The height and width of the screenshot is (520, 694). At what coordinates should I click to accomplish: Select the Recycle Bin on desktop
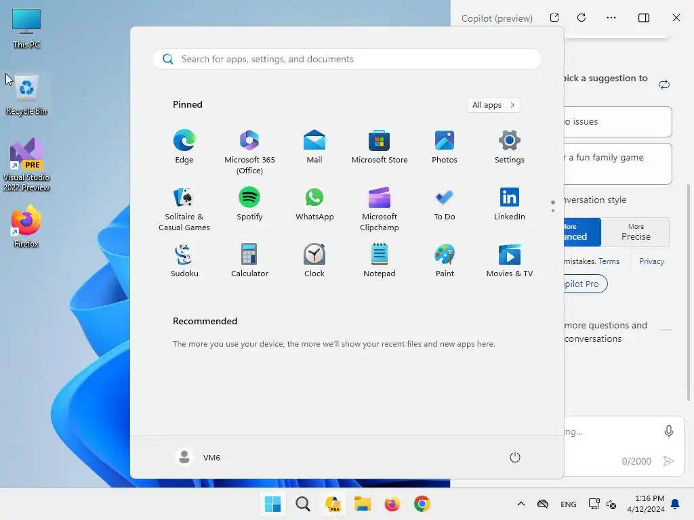pos(26,95)
